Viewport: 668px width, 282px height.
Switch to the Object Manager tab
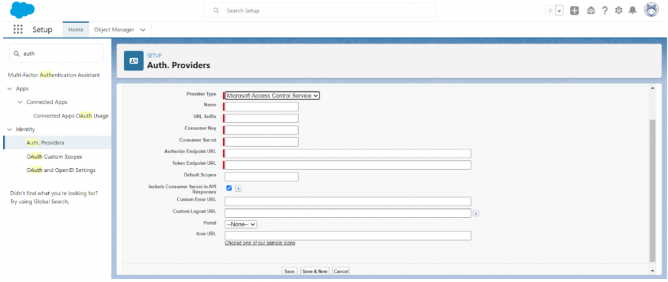(119, 29)
